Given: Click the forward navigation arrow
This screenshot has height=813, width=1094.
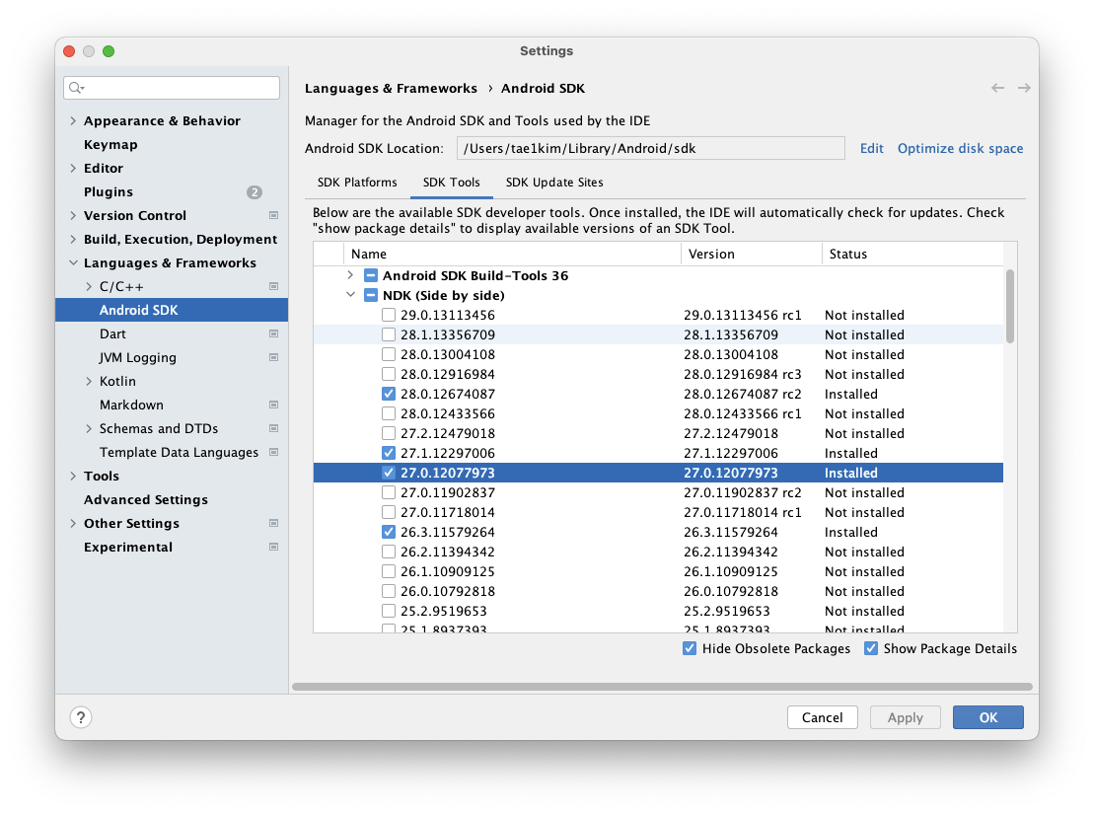Looking at the screenshot, I should (x=1024, y=88).
